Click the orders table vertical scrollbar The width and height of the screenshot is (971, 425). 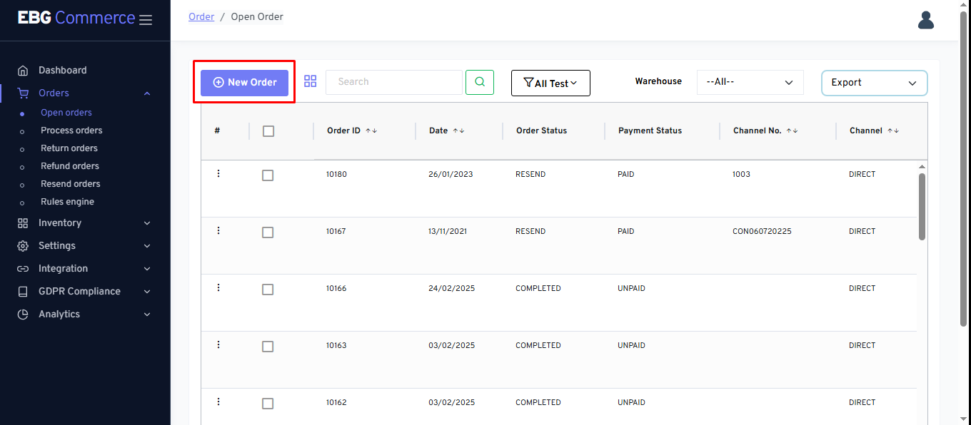922,207
